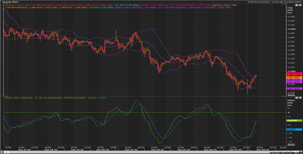The width and height of the screenshot is (303, 154).
Task: Close the price chart pane
Action: point(300,5)
